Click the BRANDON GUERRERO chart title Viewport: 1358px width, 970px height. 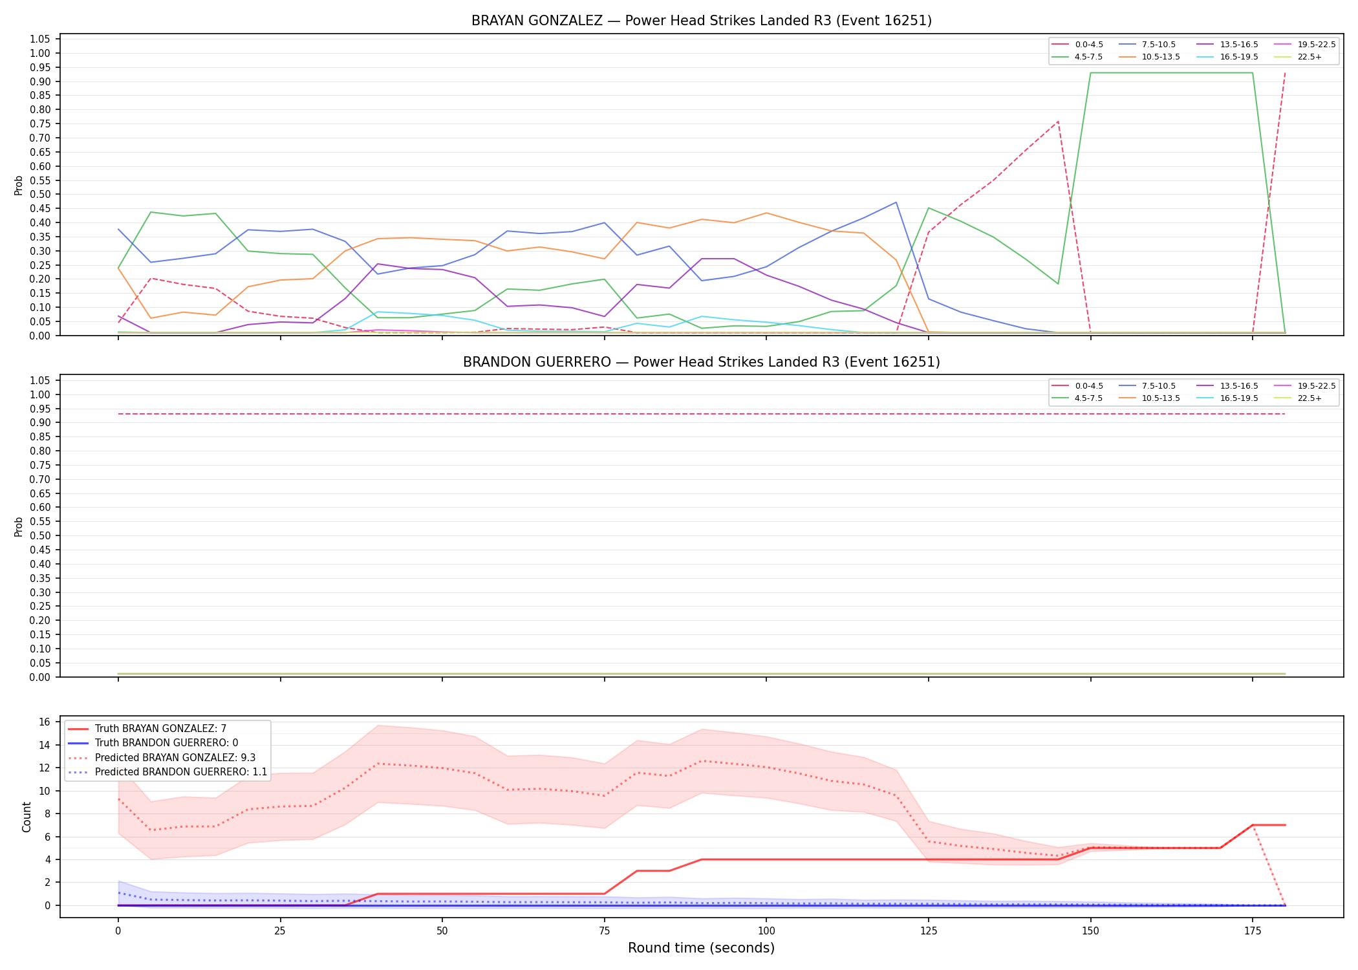702,362
